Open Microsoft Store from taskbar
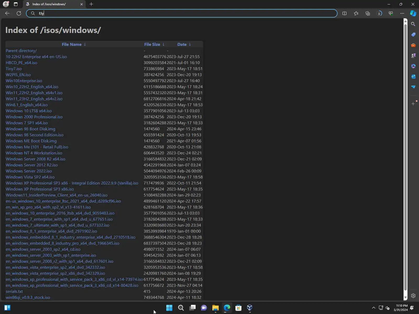Image resolution: width=419 pixels, height=314 pixels. (239, 308)
